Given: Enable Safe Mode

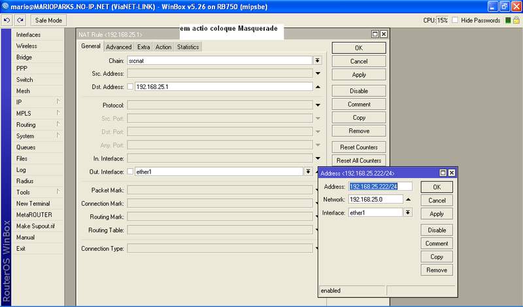Looking at the screenshot, I should [x=48, y=20].
